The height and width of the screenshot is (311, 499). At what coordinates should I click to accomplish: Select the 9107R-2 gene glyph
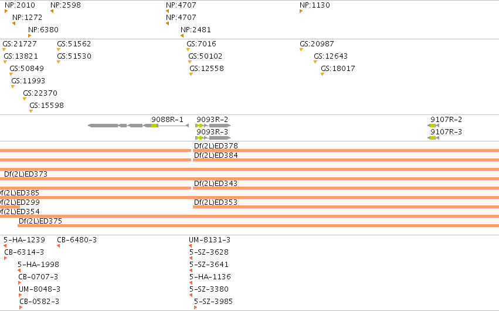pyautogui.click(x=433, y=126)
